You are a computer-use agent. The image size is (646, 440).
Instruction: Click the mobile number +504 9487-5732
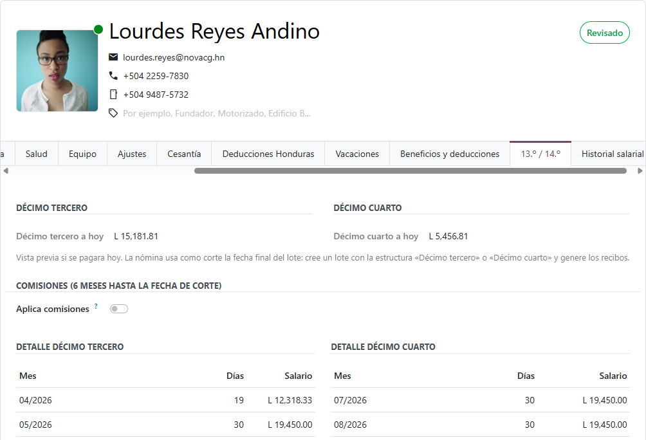pyautogui.click(x=156, y=95)
